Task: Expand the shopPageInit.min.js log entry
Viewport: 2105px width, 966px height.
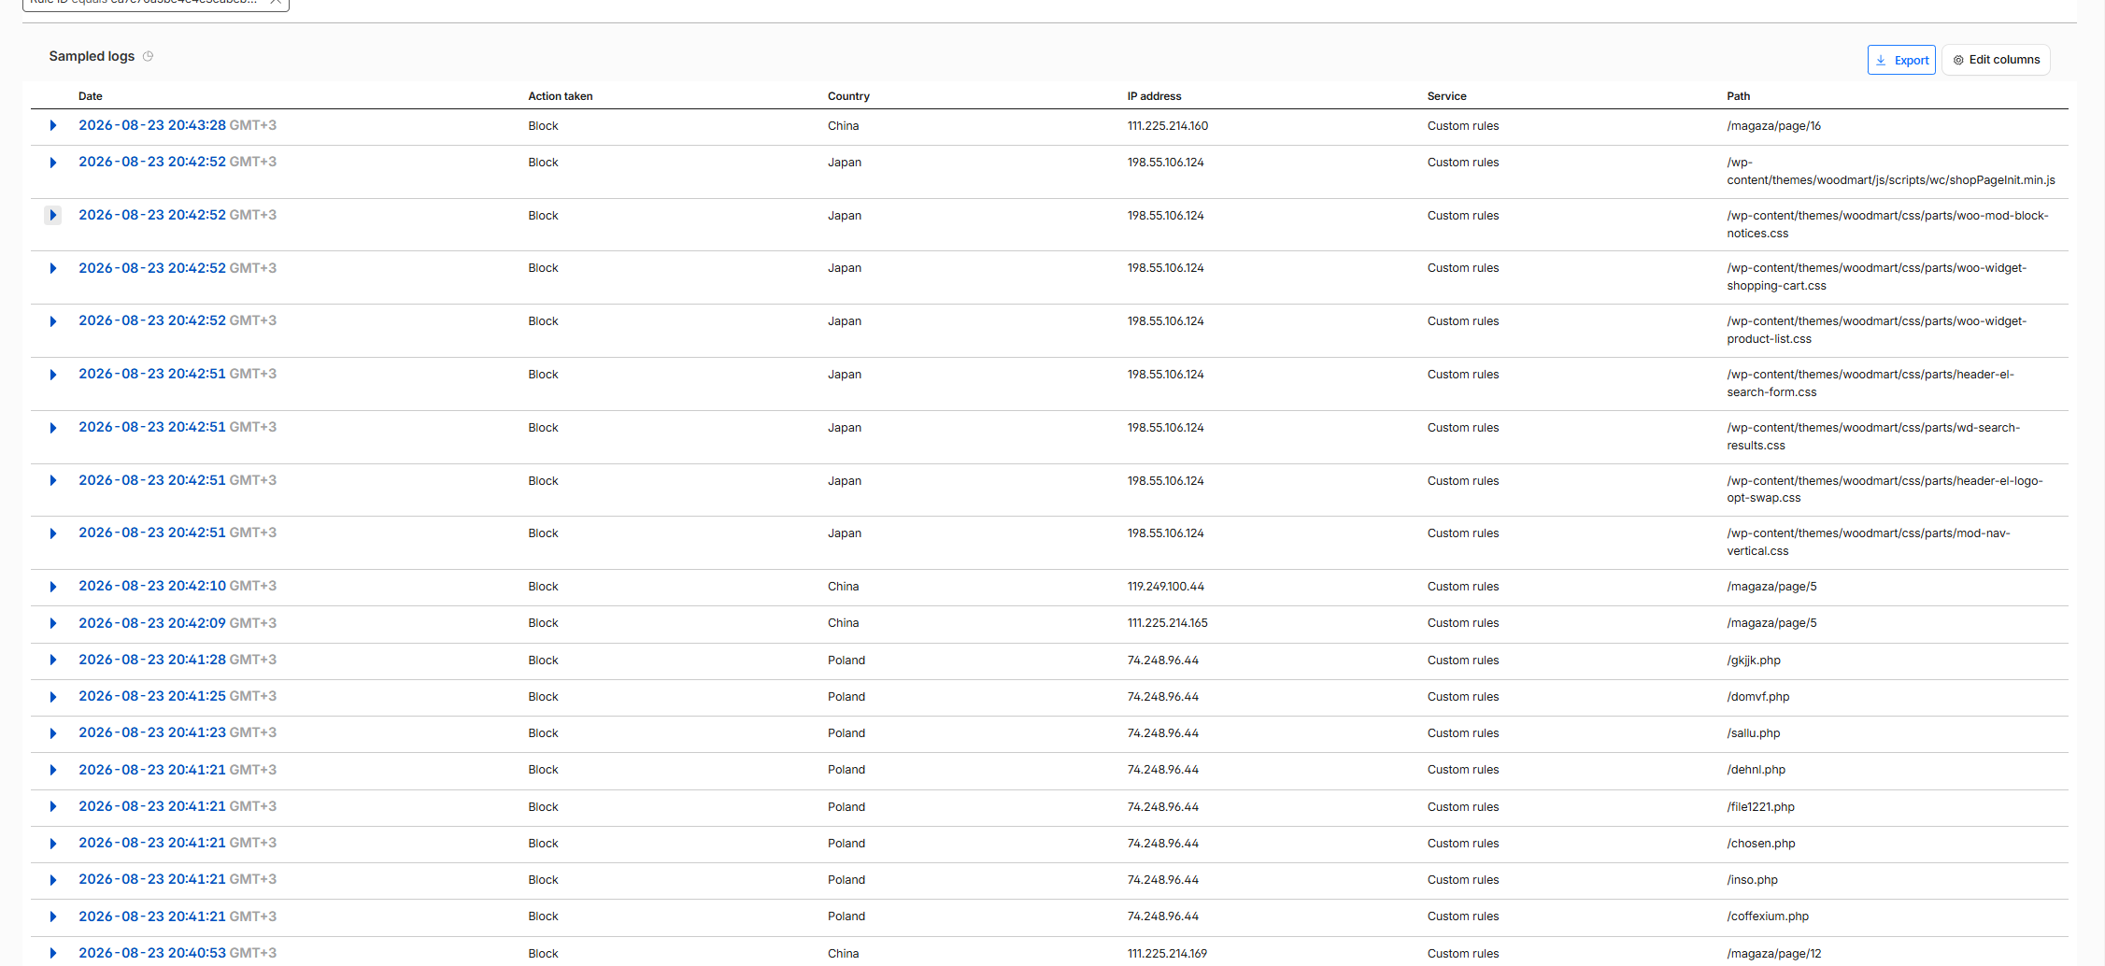Action: 53,163
